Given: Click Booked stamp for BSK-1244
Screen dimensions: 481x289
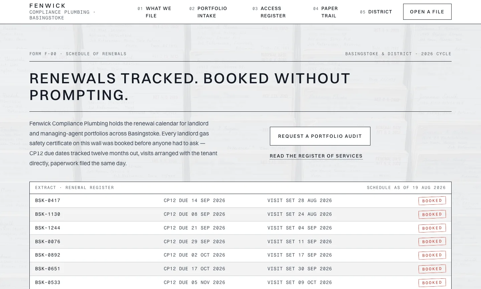Looking at the screenshot, I should pos(432,228).
